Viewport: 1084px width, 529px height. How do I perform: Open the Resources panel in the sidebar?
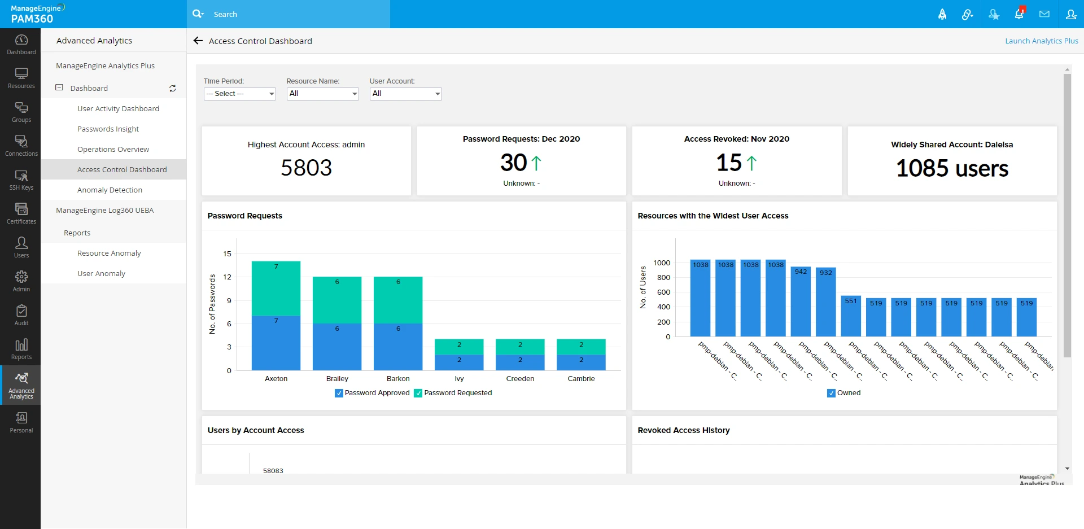point(21,77)
